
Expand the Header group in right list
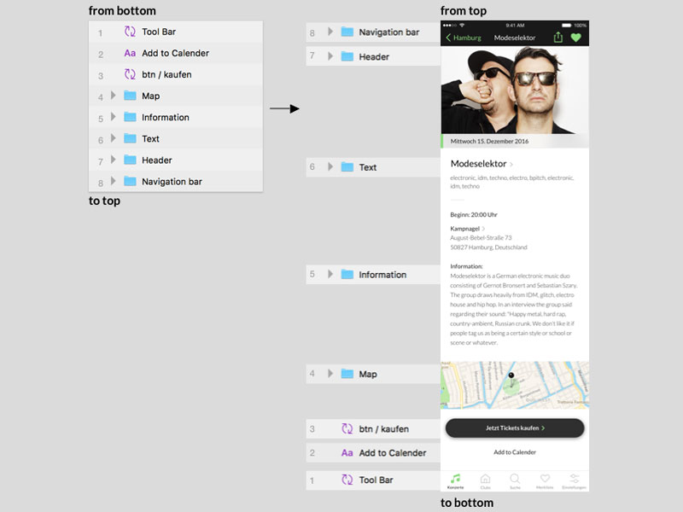(x=330, y=56)
